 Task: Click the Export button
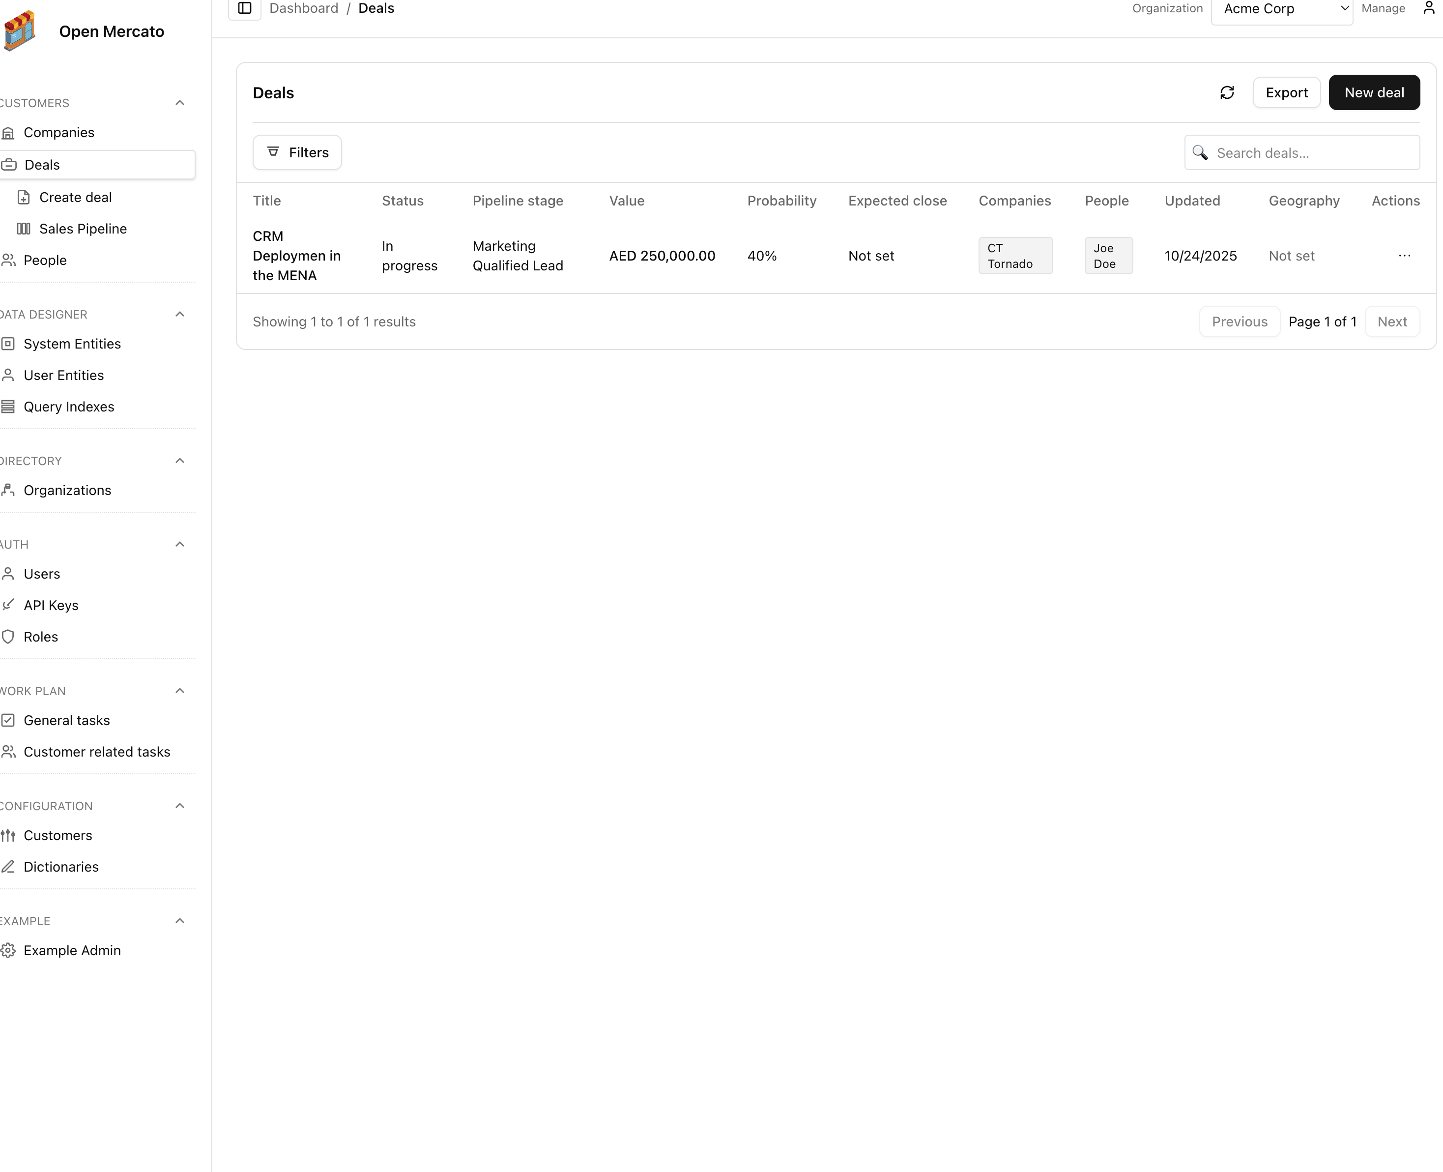click(x=1286, y=92)
